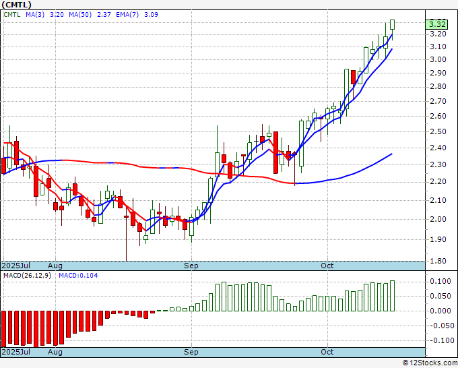Click the EMA(7) value 3.09
The image size is (458, 368).
coord(151,14)
